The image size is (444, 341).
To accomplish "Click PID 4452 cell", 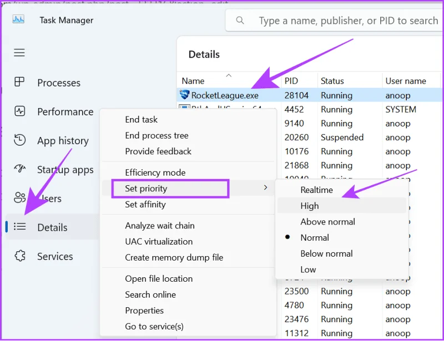I will pyautogui.click(x=294, y=109).
